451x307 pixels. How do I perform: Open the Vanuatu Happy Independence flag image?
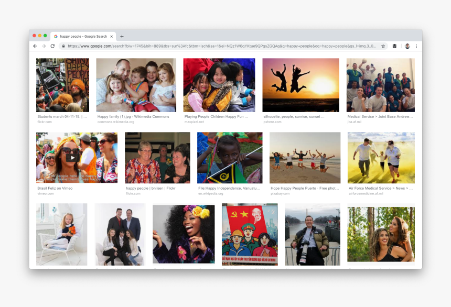coord(230,157)
